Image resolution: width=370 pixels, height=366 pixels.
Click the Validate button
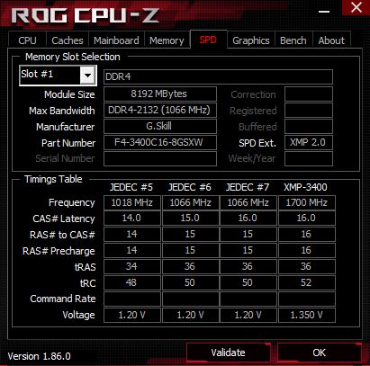tap(228, 353)
